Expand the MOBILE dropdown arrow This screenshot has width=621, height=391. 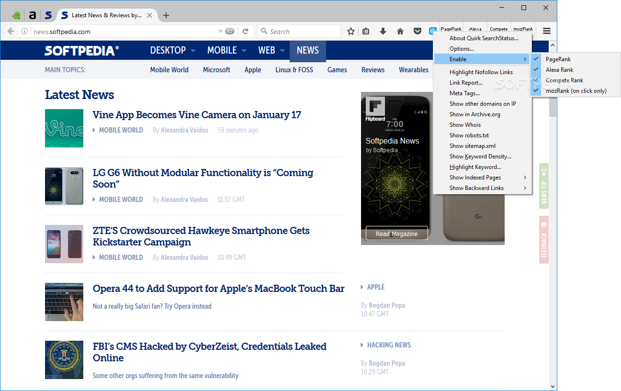(244, 50)
